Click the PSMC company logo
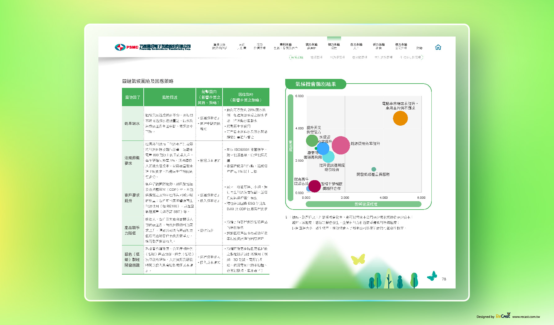This screenshot has height=325, width=554. tap(152, 47)
